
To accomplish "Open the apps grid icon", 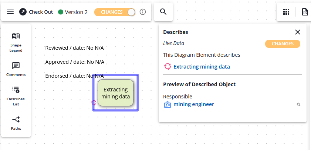I will (286, 12).
